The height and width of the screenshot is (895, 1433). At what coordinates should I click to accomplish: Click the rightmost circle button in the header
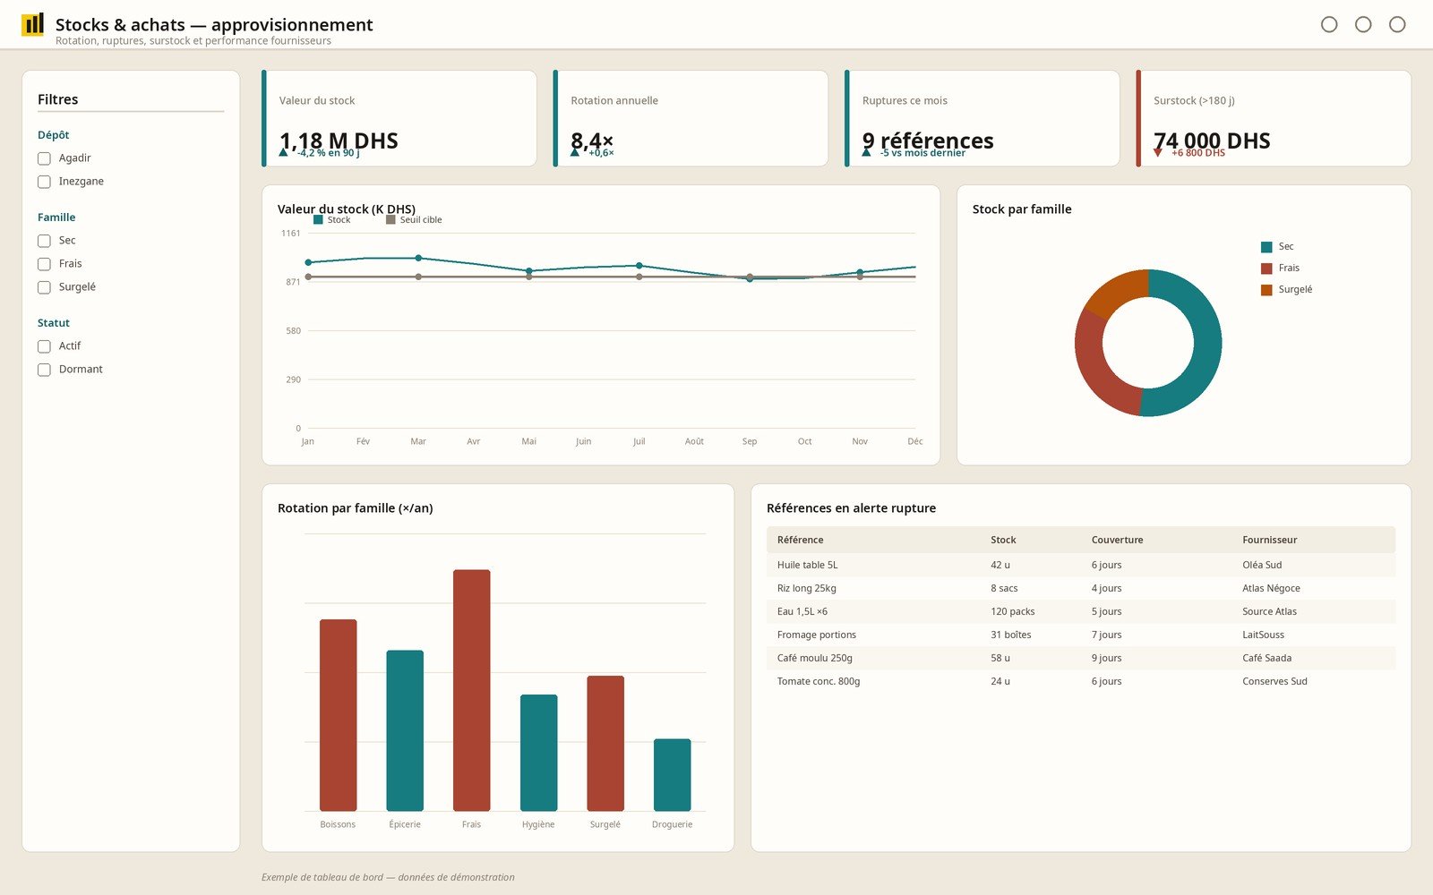click(x=1397, y=24)
